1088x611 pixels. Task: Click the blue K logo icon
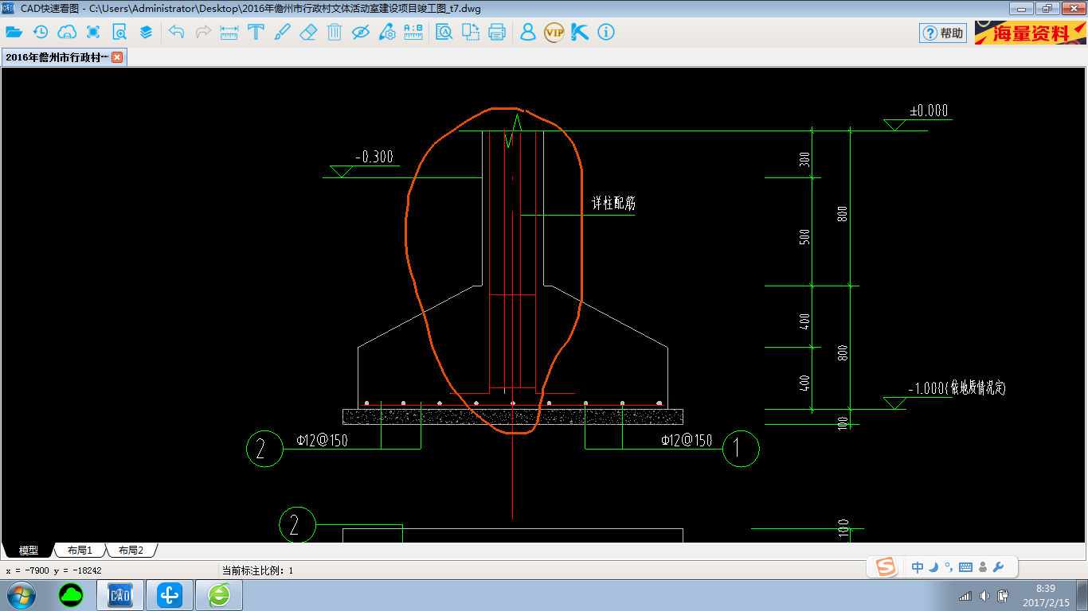[580, 33]
